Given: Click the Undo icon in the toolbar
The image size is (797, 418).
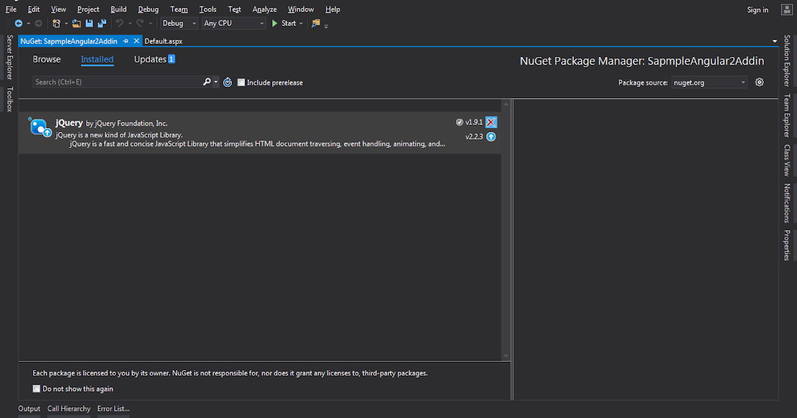Looking at the screenshot, I should [x=121, y=23].
